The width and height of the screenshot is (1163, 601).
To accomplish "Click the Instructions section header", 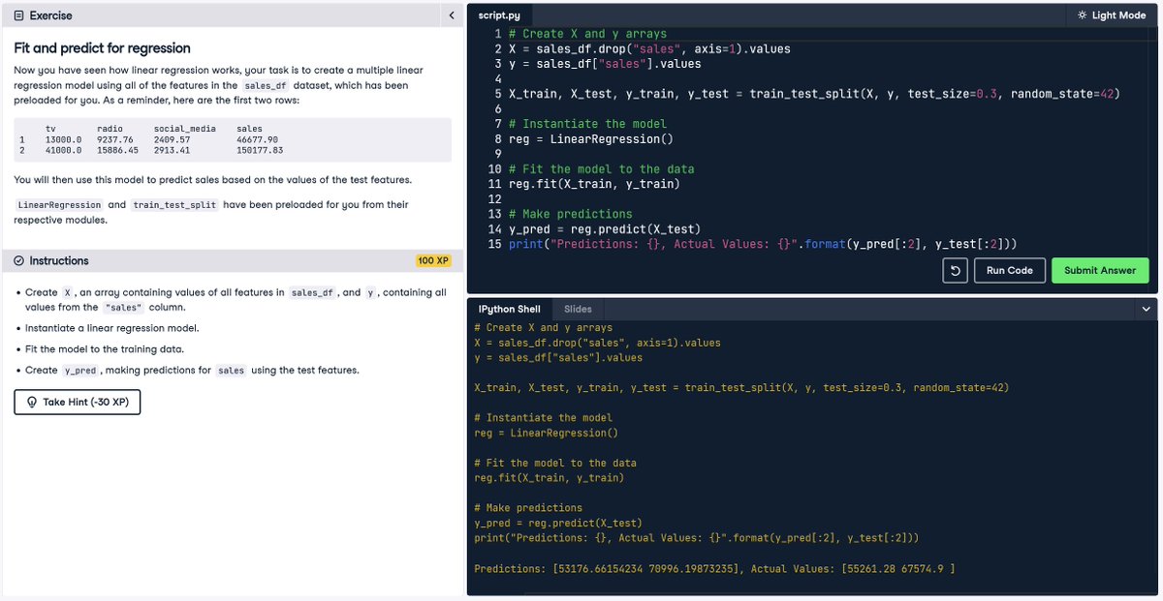I will click(x=233, y=260).
